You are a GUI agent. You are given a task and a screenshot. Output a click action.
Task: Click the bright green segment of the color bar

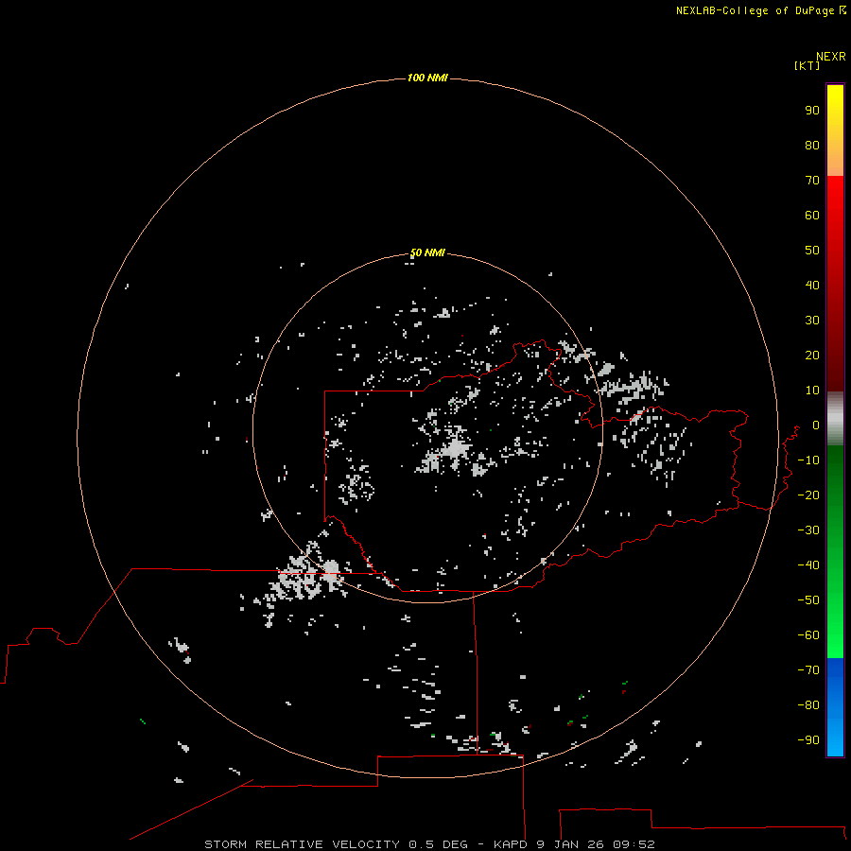point(835,551)
